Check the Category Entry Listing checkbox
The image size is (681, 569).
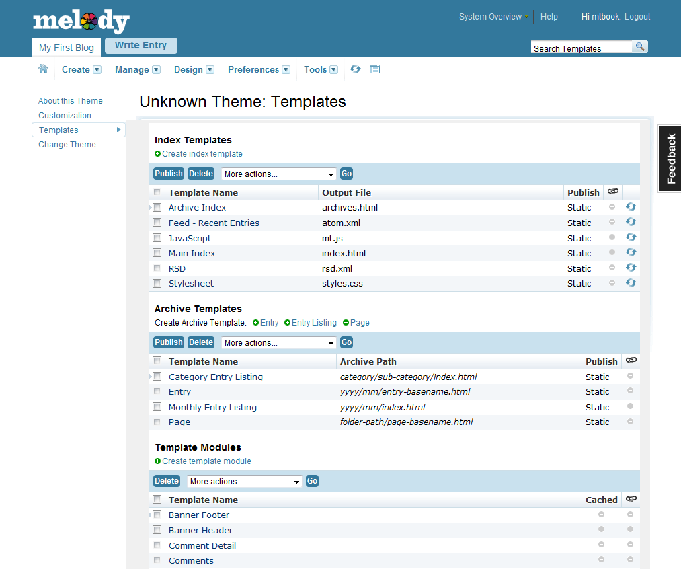(x=157, y=377)
